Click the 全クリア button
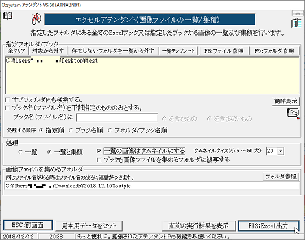The height and width of the screenshot is (240, 305). click(16, 51)
